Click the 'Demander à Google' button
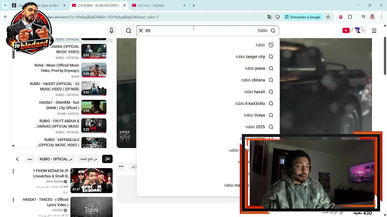Image resolution: width=387 pixels, height=217 pixels. pyautogui.click(x=303, y=17)
